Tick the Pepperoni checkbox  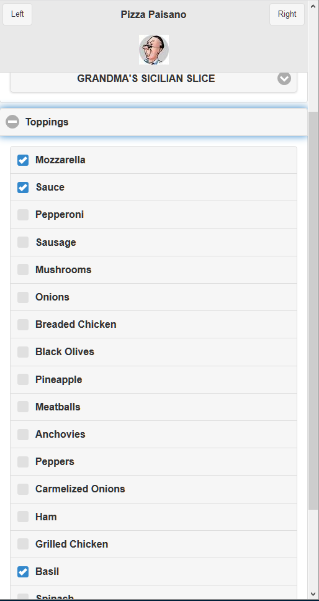click(23, 215)
